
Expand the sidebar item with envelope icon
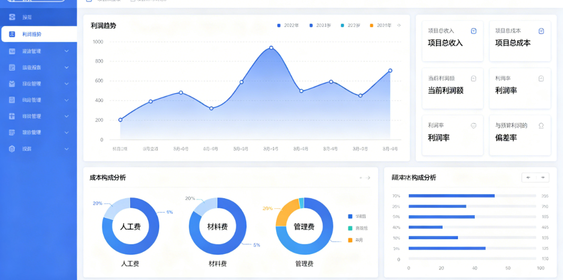coord(66,83)
